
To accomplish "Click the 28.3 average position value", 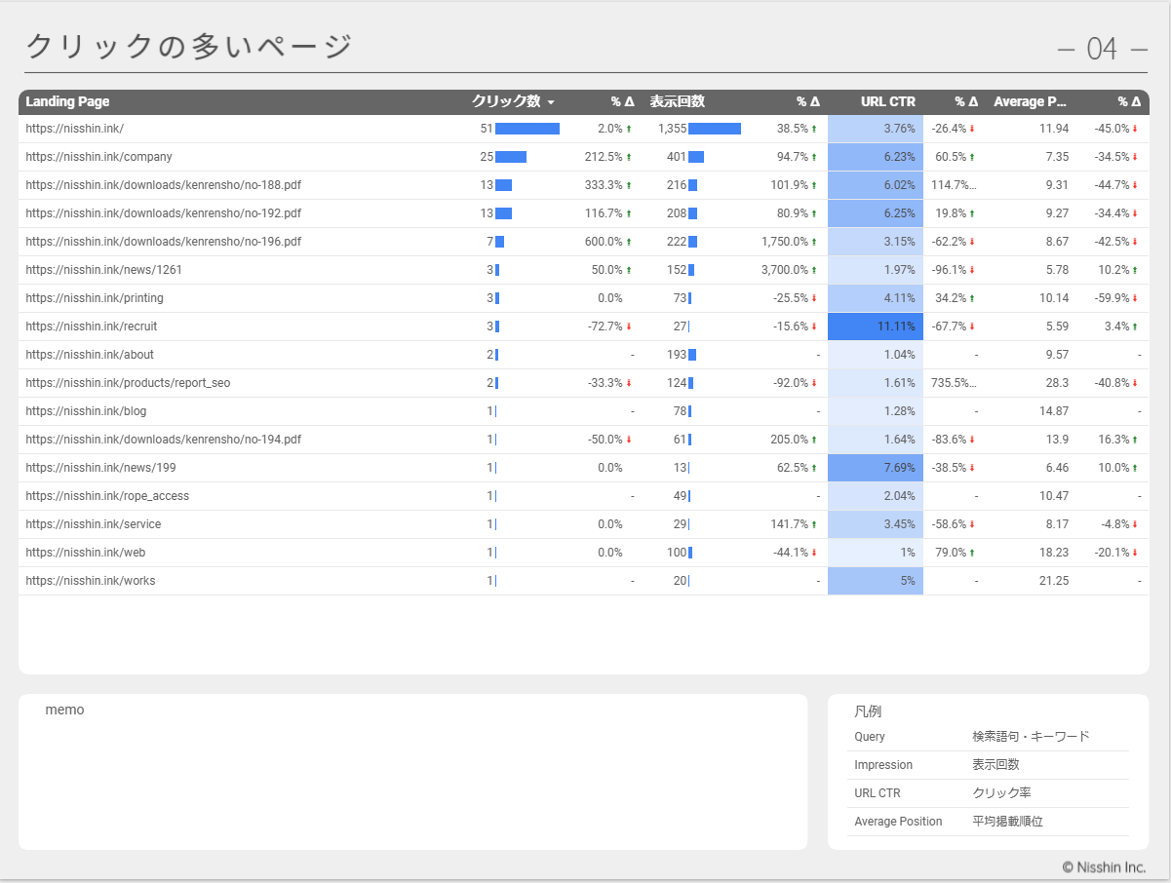I will [1058, 383].
